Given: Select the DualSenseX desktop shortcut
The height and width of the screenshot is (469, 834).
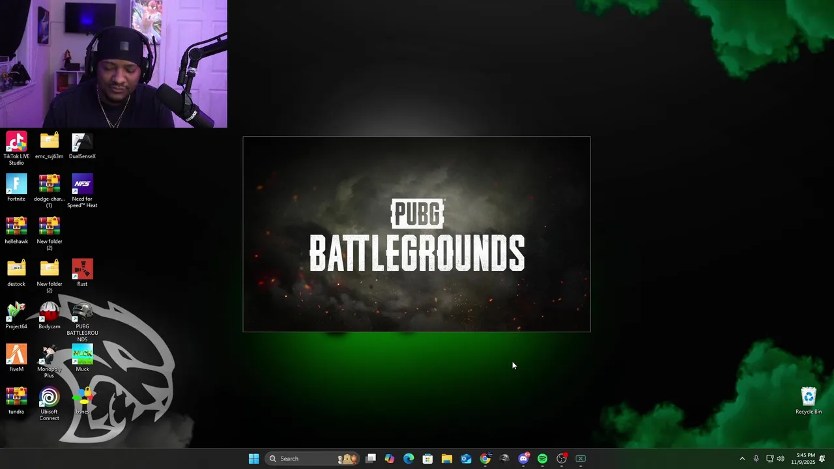Looking at the screenshot, I should (82, 146).
